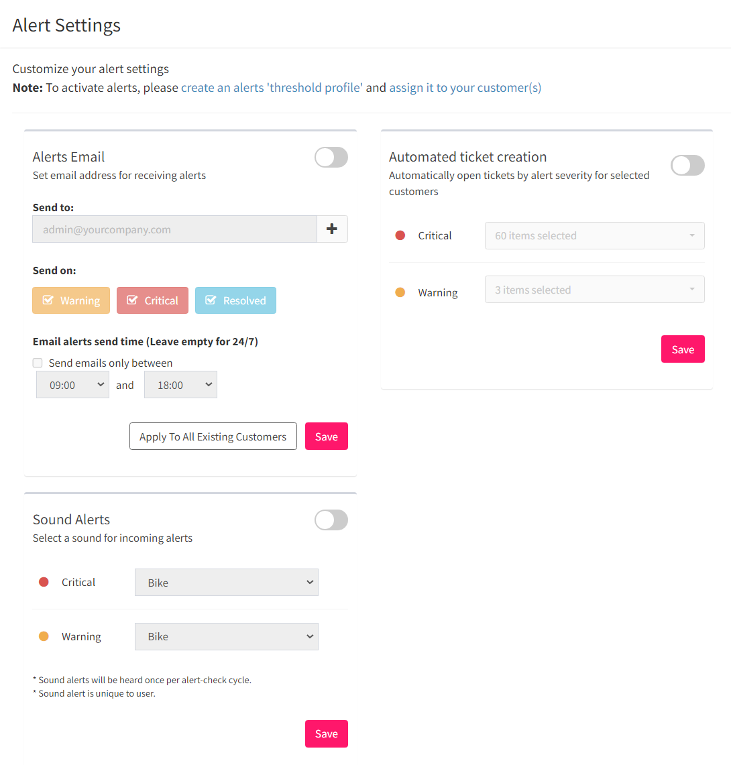Click the orange Warning dot in Sound Alerts

44,636
